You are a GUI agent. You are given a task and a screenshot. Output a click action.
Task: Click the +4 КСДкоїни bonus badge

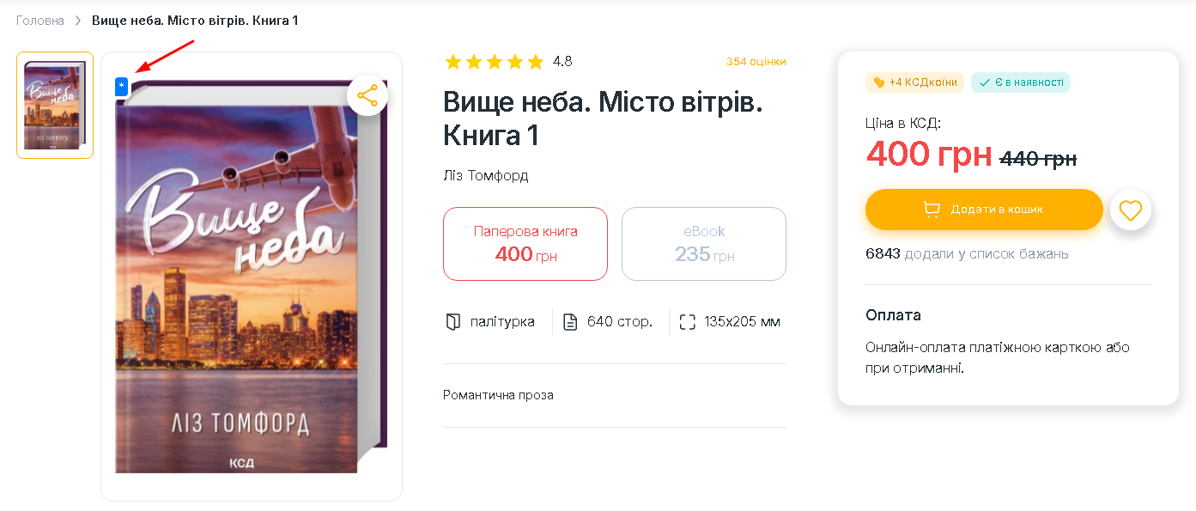tap(914, 82)
